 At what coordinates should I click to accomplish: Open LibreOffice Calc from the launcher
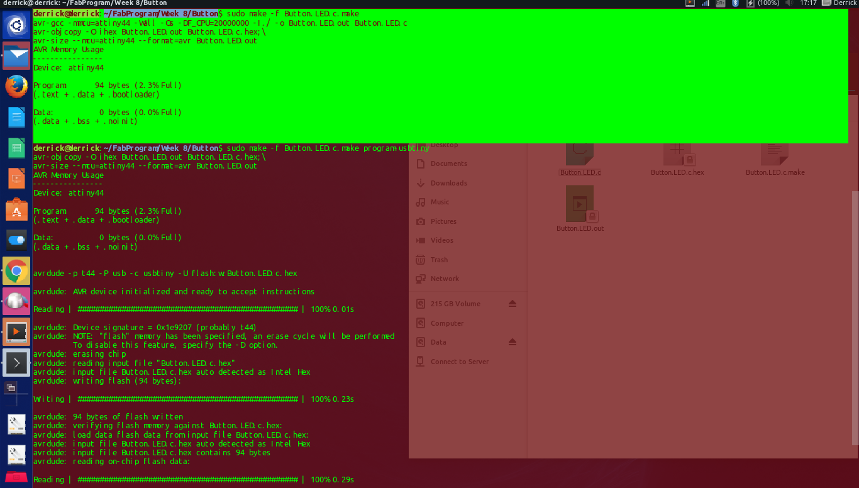click(16, 148)
